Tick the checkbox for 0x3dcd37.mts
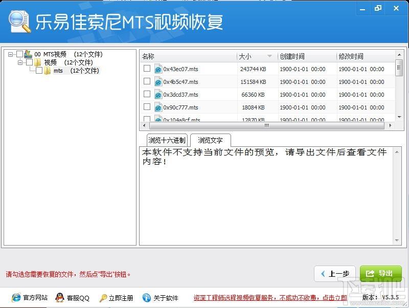409x308 pixels. [x=147, y=94]
